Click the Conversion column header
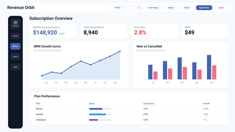The height and width of the screenshot is (132, 235). coord(149,103)
